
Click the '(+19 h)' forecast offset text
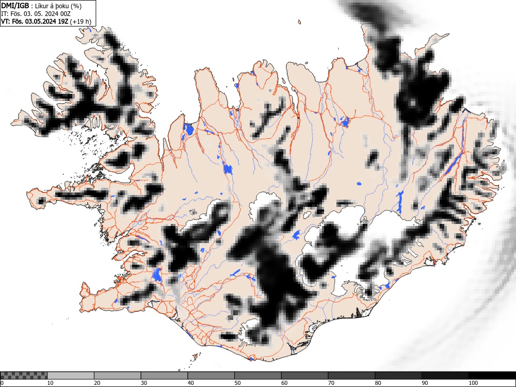(80, 21)
